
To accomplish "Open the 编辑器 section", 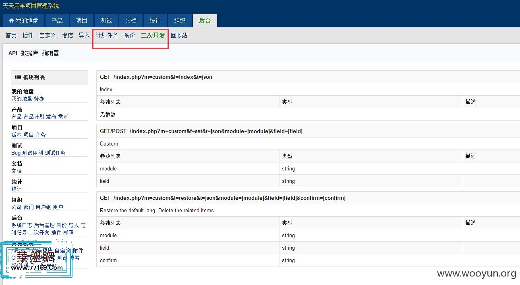I will (51, 53).
